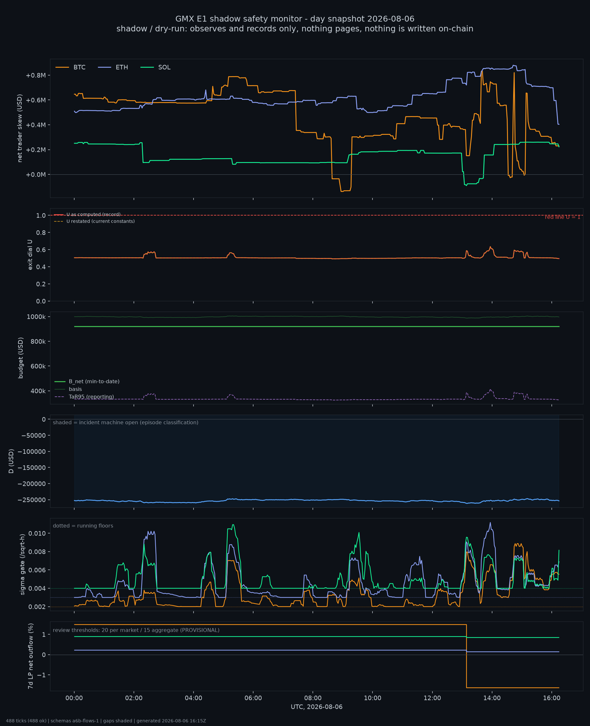The width and height of the screenshot is (590, 726).
Task: Click the '00:00' time axis tick
Action: click(74, 698)
